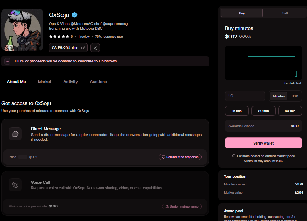Image resolution: width=307 pixels, height=221 pixels.
Task: Choose the 30 min preset
Action: point(263,111)
